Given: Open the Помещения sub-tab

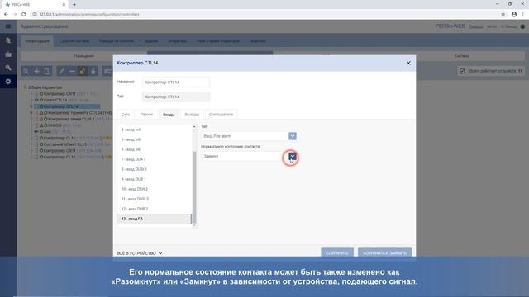Looking at the screenshot, I should pyautogui.click(x=84, y=56).
